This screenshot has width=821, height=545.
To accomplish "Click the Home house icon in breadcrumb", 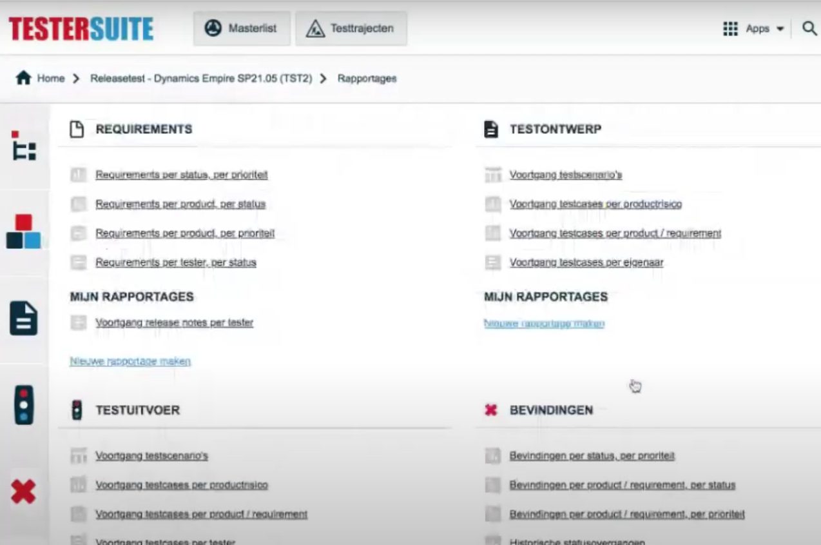I will [x=23, y=79].
